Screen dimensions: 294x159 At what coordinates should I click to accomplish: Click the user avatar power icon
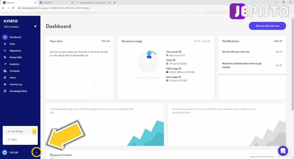5,152
